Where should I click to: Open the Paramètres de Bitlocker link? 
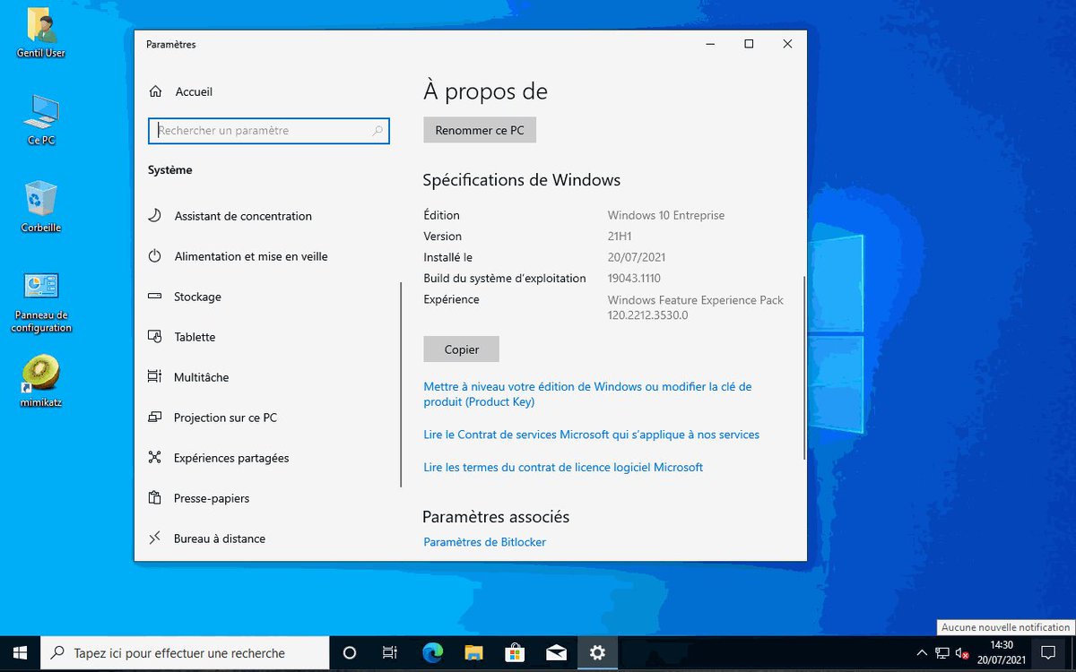(x=484, y=542)
